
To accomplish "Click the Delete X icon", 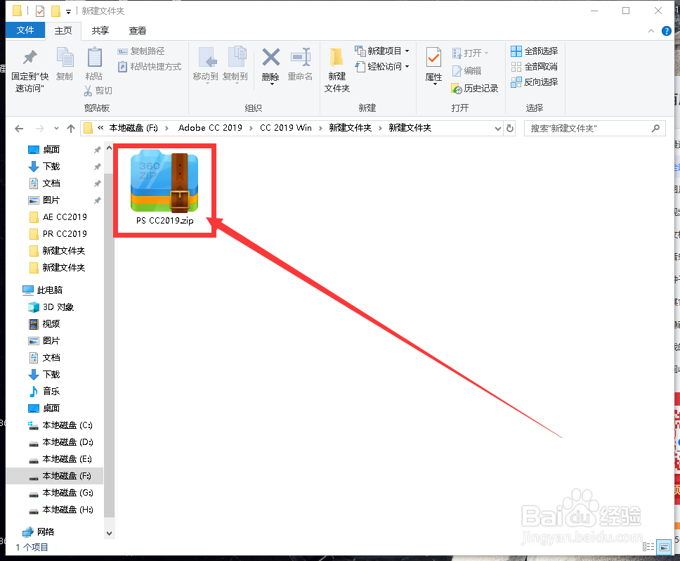I will 270,57.
